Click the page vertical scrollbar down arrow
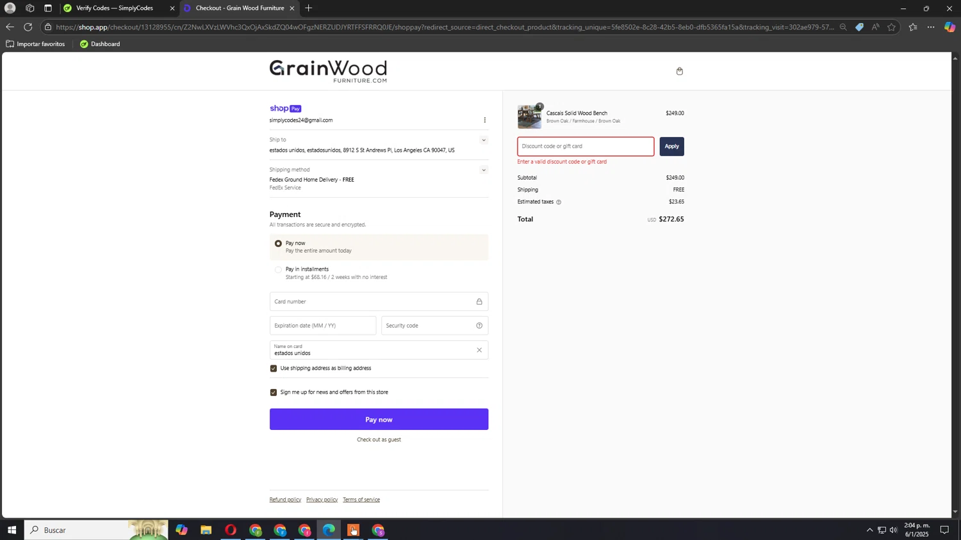 955,512
